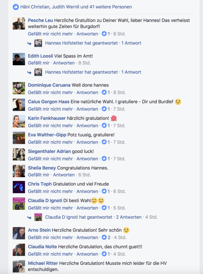Viewport: 203px width, 274px height.
Task: Click reply arrow icon under Edith Loosli's comment
Action: (x=29, y=73)
